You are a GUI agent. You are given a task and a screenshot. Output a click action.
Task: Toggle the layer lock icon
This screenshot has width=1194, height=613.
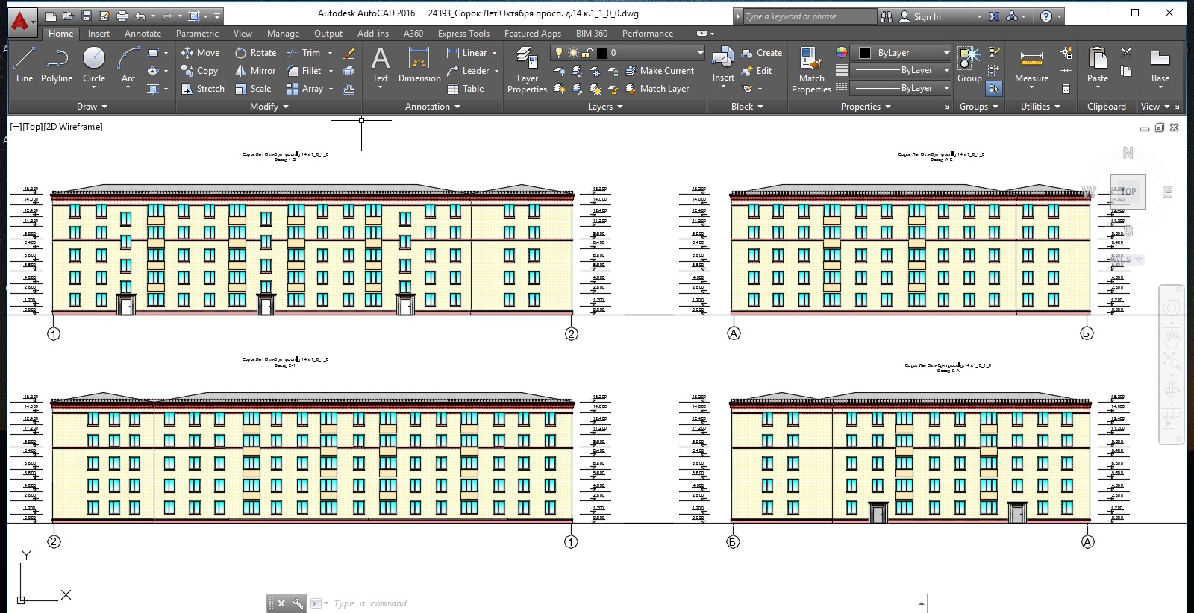(x=587, y=53)
